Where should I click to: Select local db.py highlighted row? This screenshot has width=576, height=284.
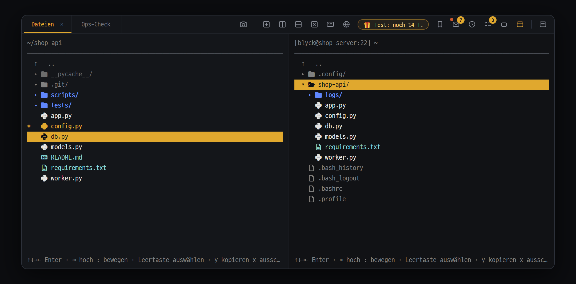click(x=155, y=137)
